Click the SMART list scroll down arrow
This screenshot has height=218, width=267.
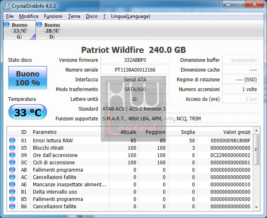click(256, 207)
